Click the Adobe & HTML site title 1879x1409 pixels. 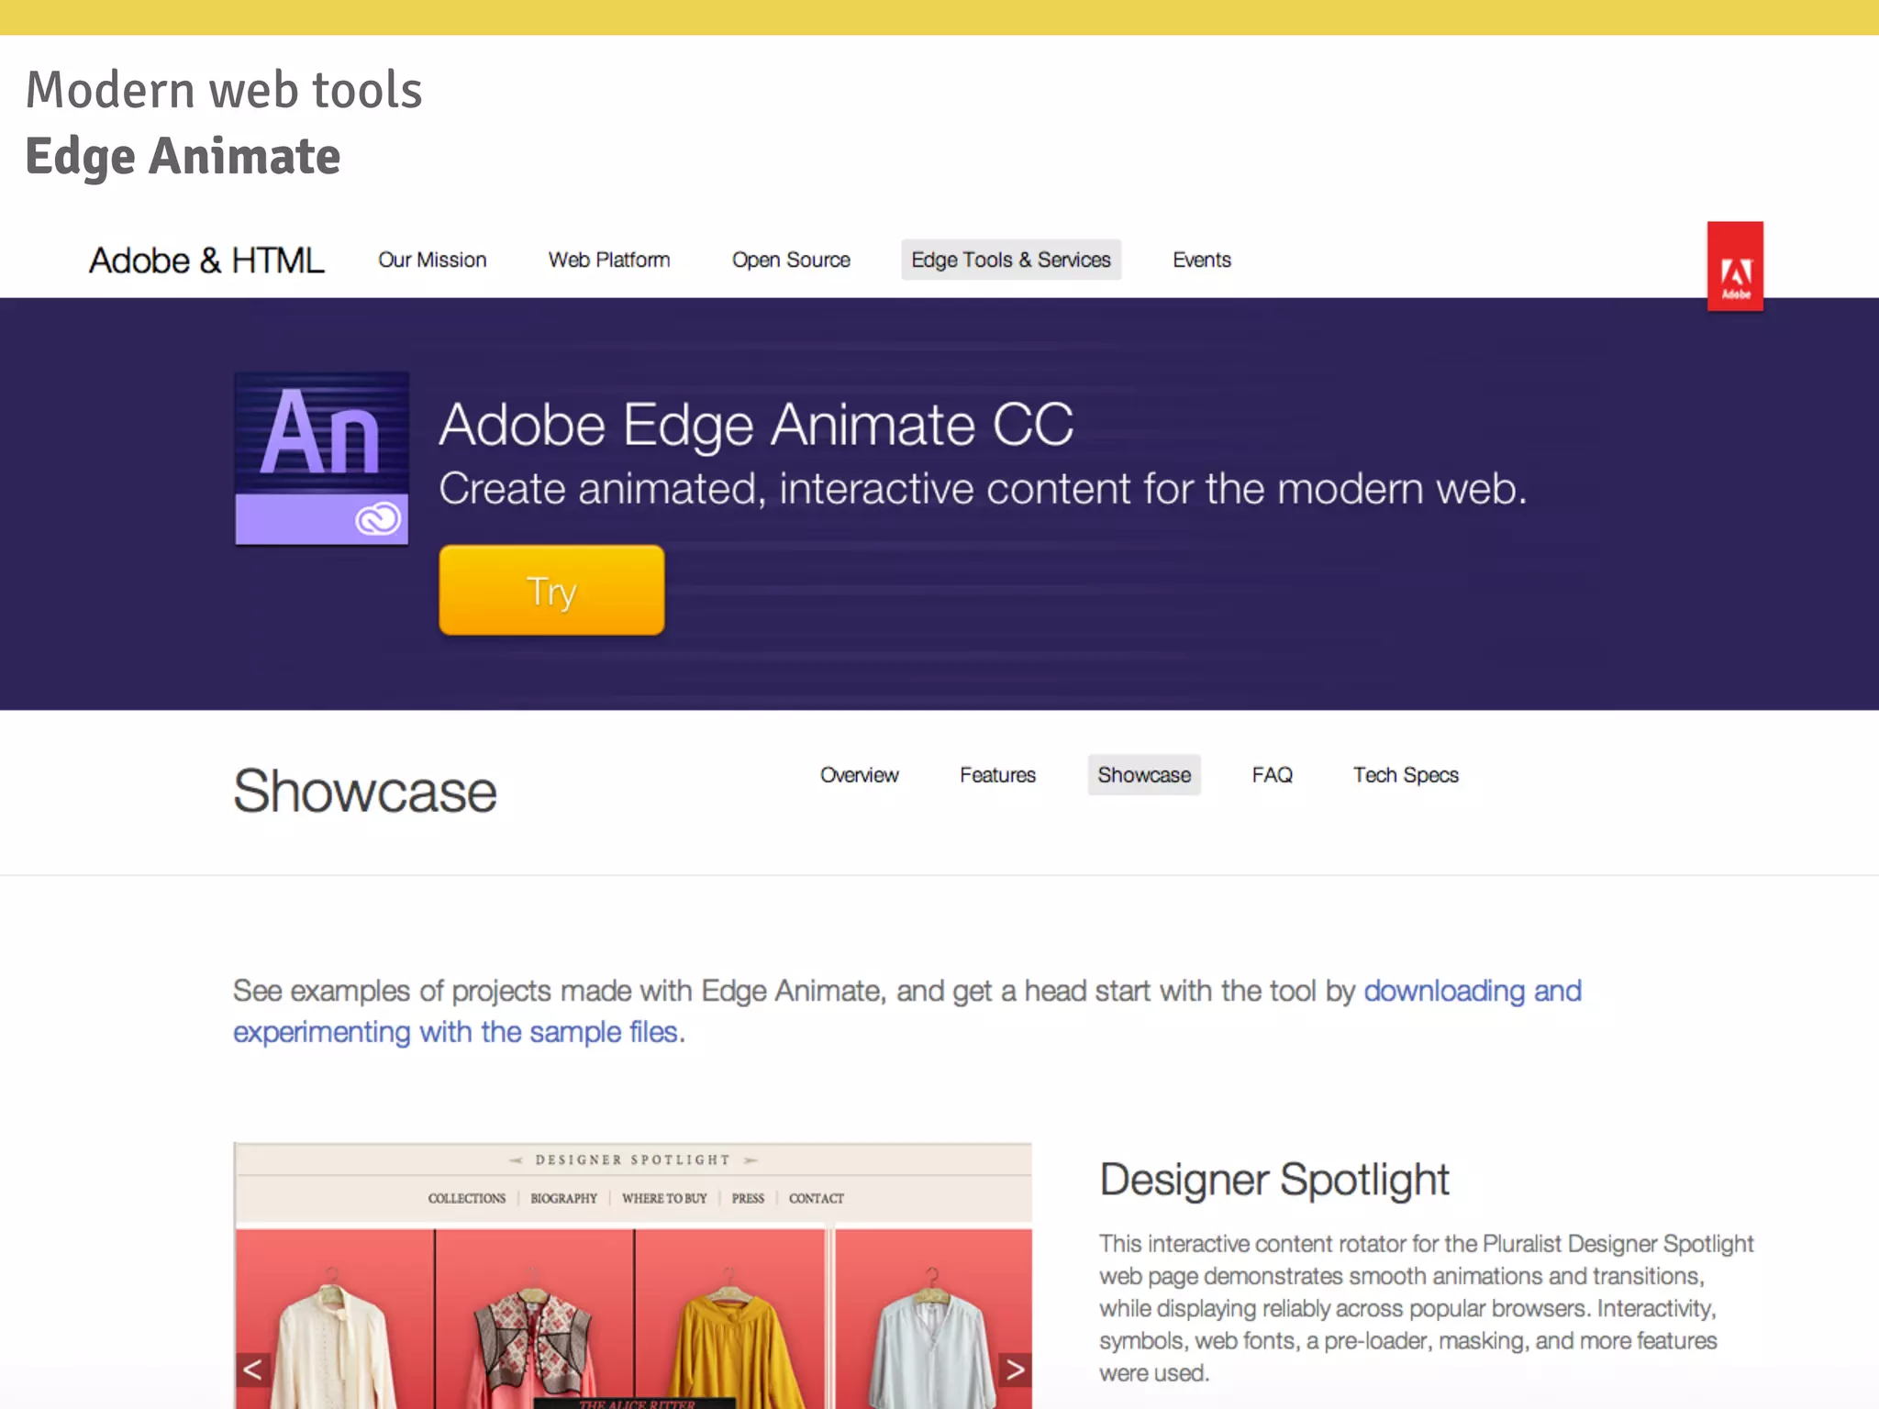point(206,261)
